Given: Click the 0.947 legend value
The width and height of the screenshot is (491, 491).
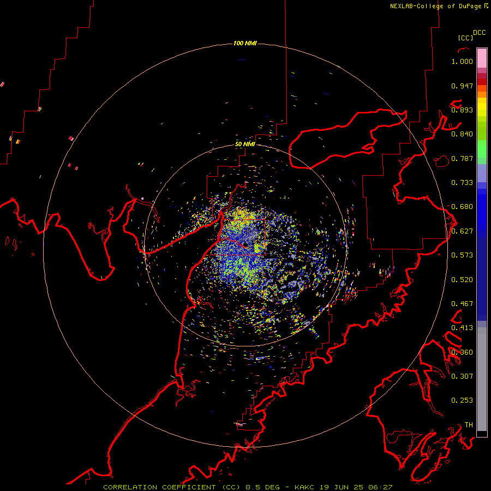Looking at the screenshot, I should pyautogui.click(x=462, y=86).
